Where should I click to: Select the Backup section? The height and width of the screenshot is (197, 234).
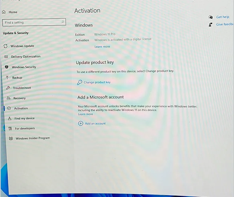pos(17,78)
